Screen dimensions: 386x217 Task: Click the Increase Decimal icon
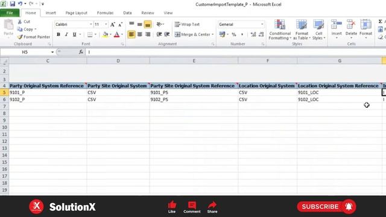(x=253, y=34)
